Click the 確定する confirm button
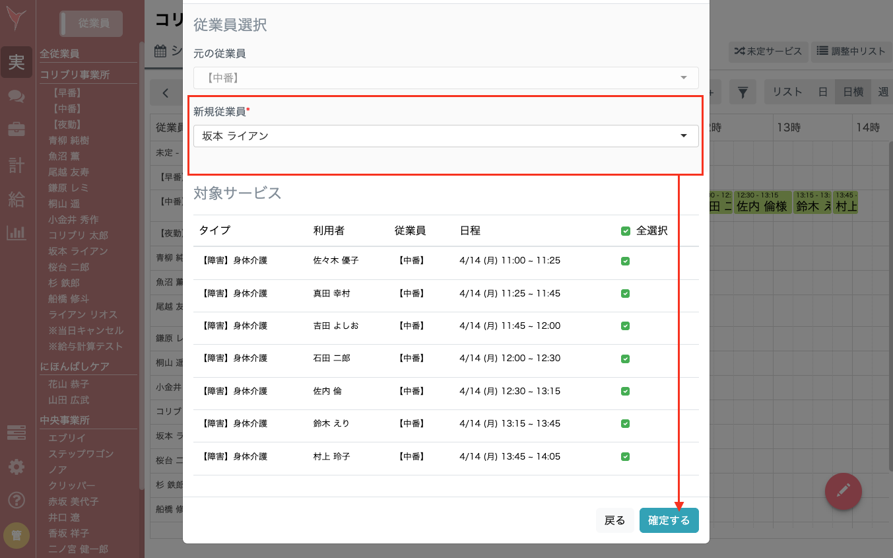 coord(669,520)
